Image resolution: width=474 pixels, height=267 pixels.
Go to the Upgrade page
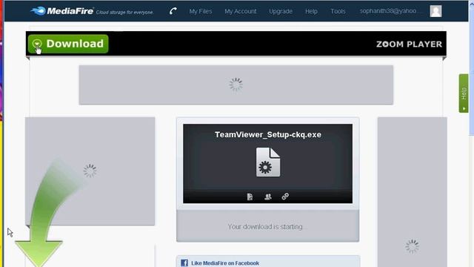[281, 11]
